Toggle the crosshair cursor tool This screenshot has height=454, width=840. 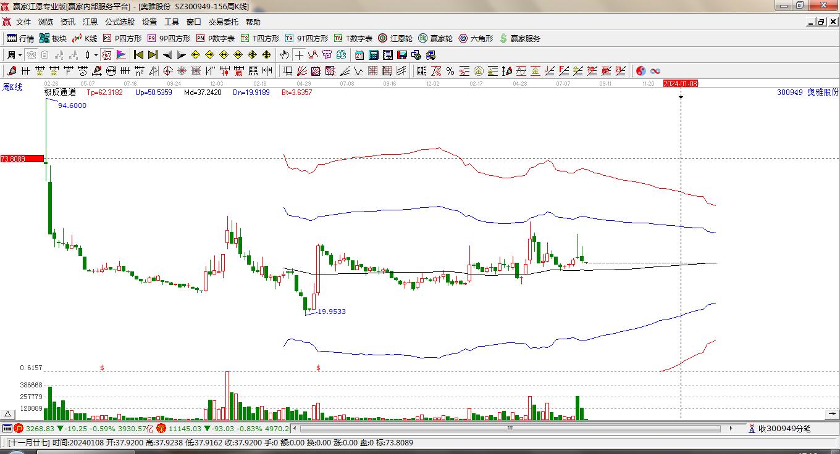tap(299, 55)
